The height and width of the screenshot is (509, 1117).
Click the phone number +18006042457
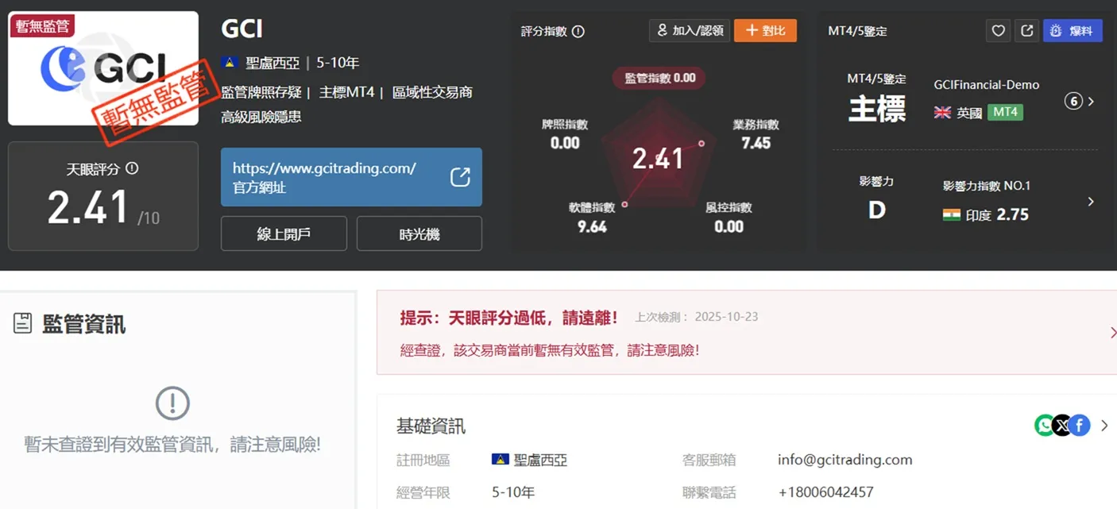tap(825, 492)
